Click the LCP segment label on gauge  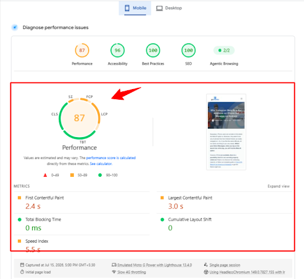[x=104, y=114]
